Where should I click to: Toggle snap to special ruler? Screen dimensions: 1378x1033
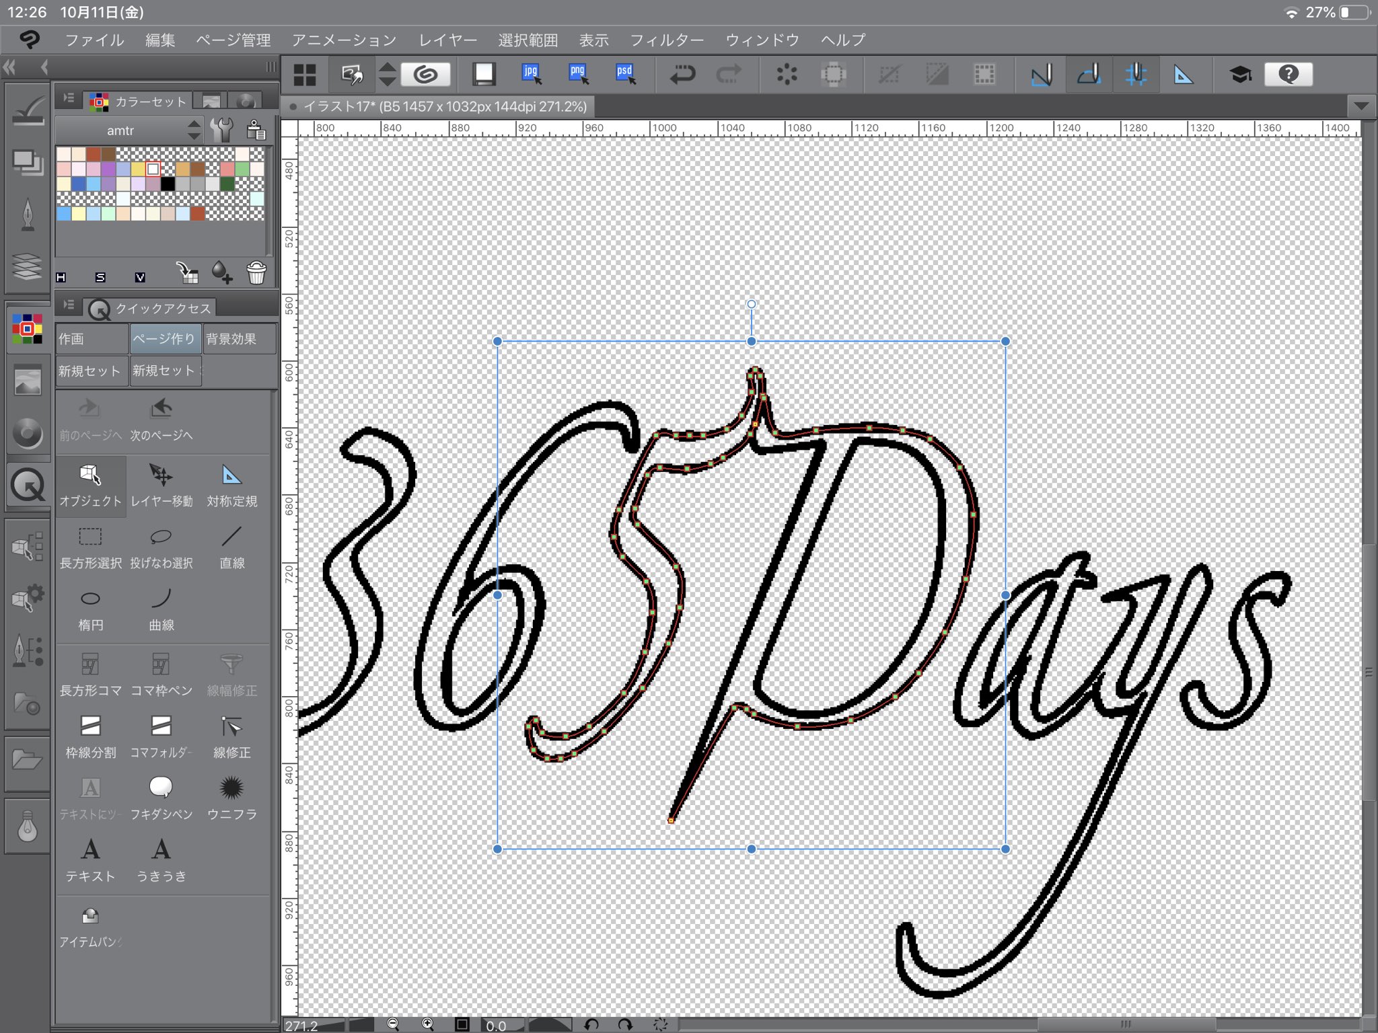click(1089, 74)
